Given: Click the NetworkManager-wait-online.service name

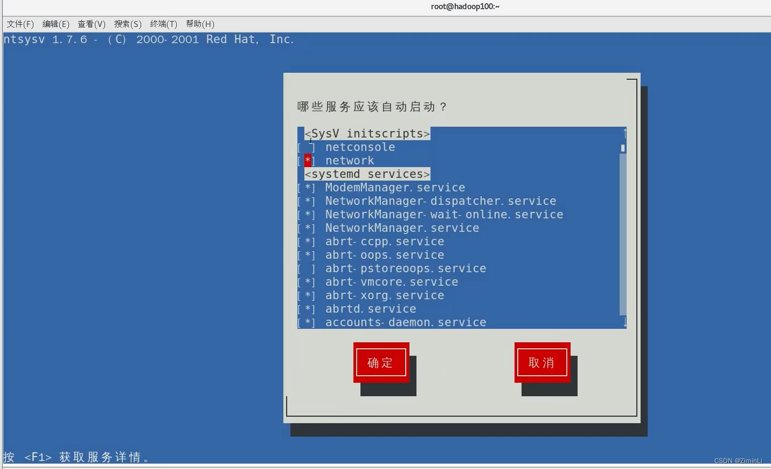Looking at the screenshot, I should tap(444, 215).
